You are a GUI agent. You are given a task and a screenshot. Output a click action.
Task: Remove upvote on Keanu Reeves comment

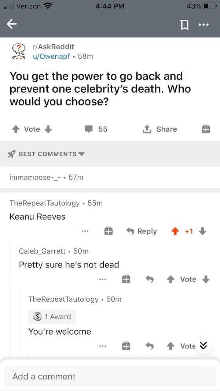pyautogui.click(x=176, y=231)
